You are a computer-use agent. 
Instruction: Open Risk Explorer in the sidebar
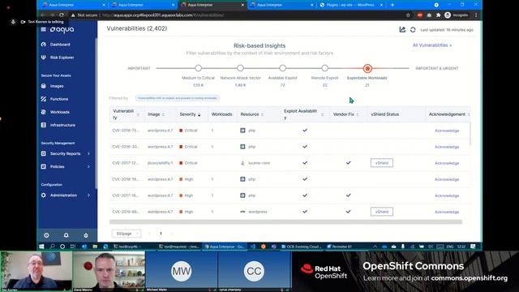[62, 58]
